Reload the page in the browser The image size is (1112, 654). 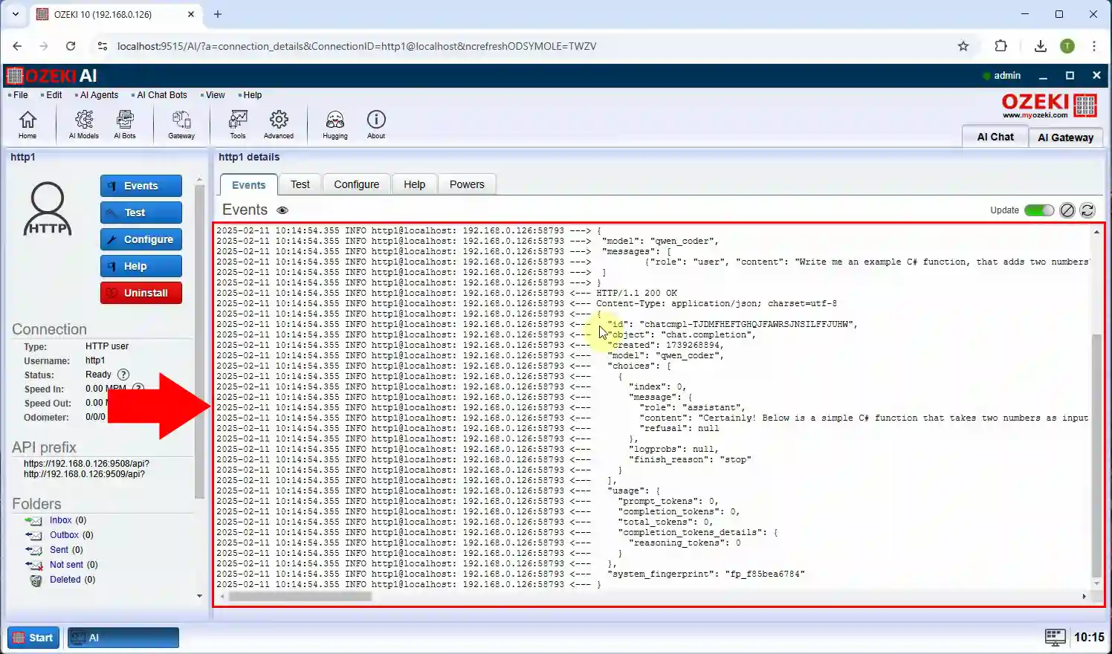pos(71,46)
